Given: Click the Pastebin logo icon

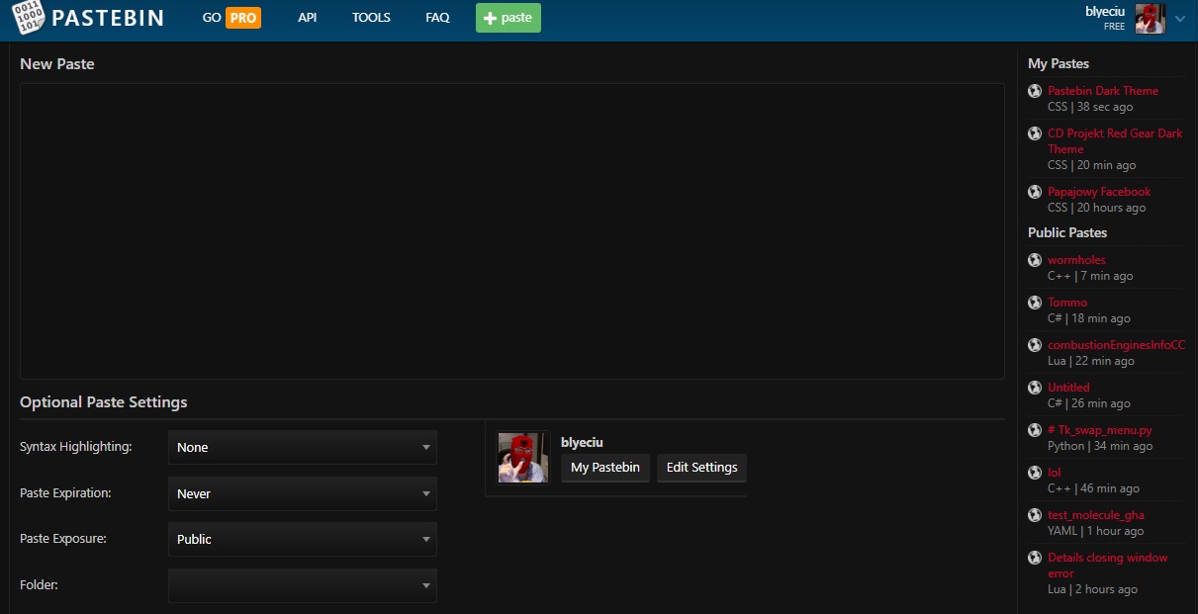Looking at the screenshot, I should click(x=30, y=18).
